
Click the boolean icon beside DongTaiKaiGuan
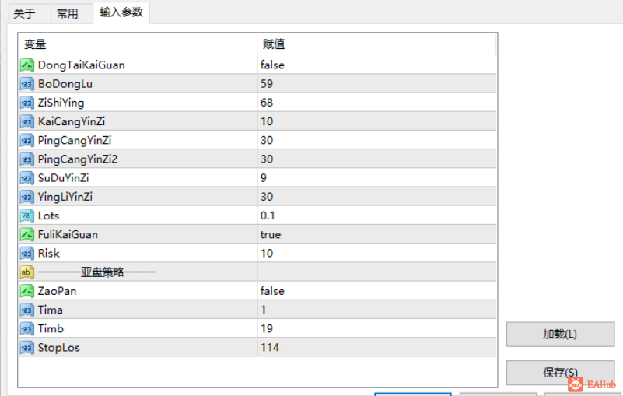point(26,65)
